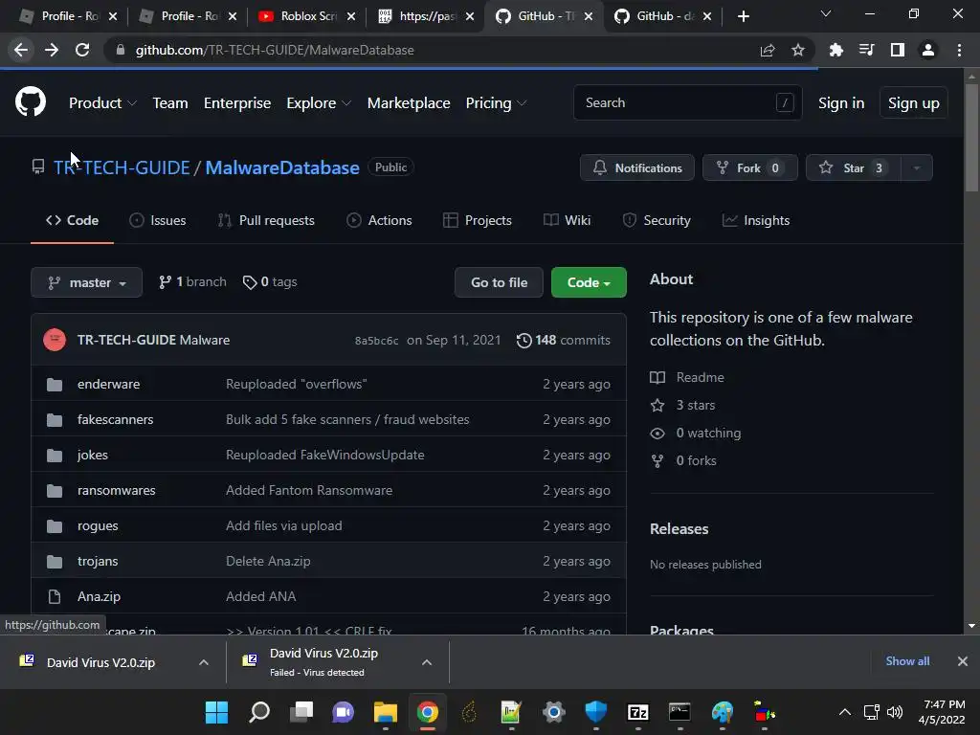
Task: View the 148 commits history
Action: point(564,340)
